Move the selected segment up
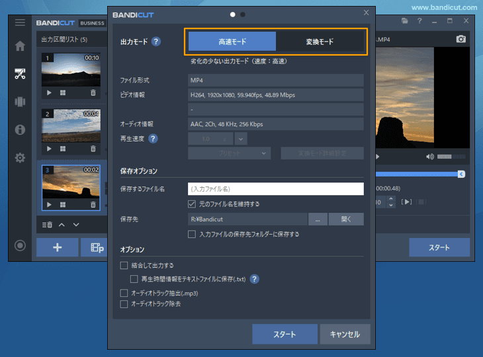The height and width of the screenshot is (357, 483). tap(62, 225)
